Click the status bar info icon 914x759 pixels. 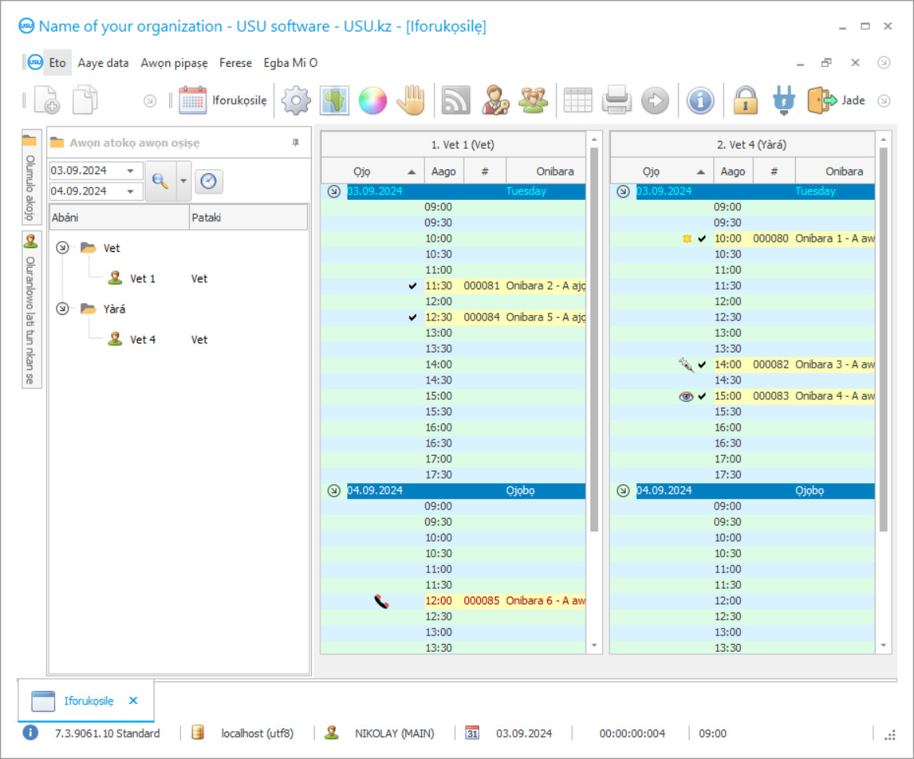click(31, 733)
